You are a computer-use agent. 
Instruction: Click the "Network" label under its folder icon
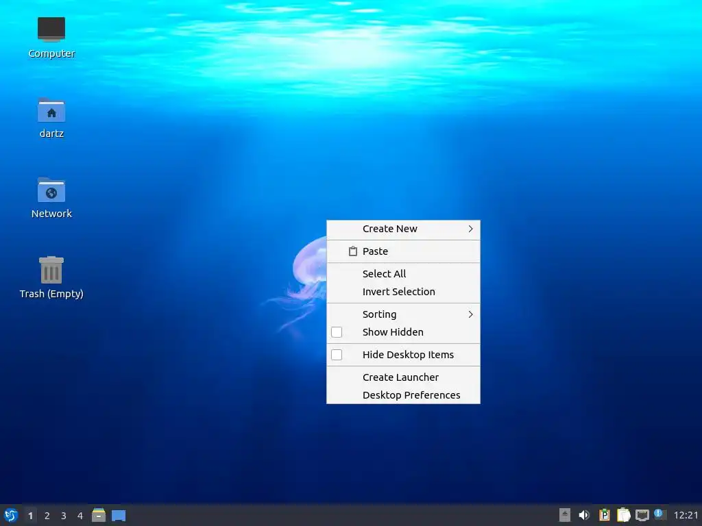click(51, 214)
